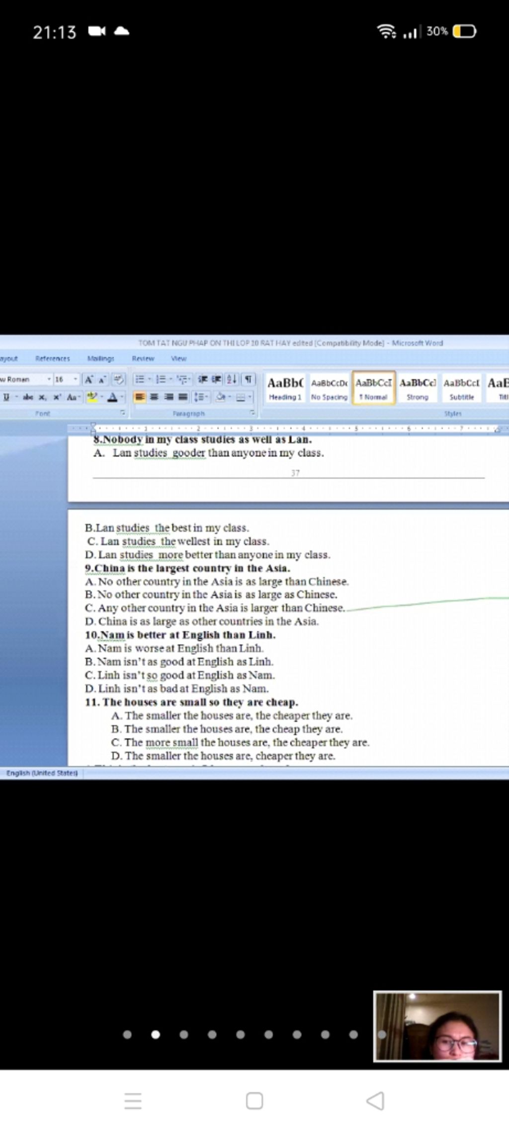
Task: Open the Font dialog launcher
Action: (122, 413)
